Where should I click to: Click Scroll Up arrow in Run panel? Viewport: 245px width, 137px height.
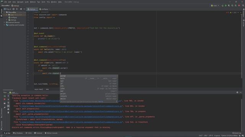coord(8,96)
